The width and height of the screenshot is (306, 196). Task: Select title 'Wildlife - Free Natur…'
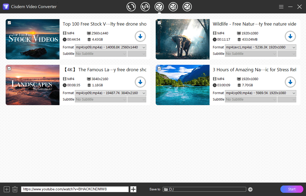(x=255, y=24)
